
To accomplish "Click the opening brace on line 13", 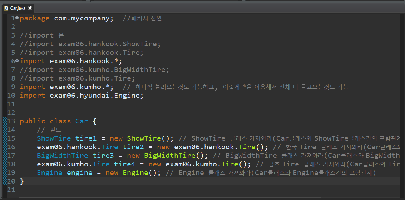I will [x=94, y=121].
